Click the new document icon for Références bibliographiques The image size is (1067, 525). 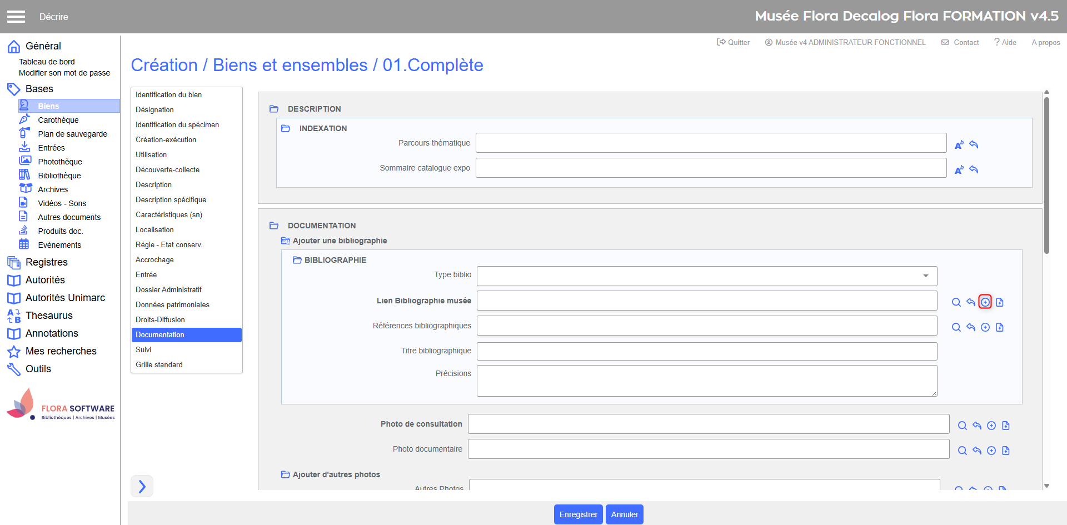click(x=1000, y=327)
